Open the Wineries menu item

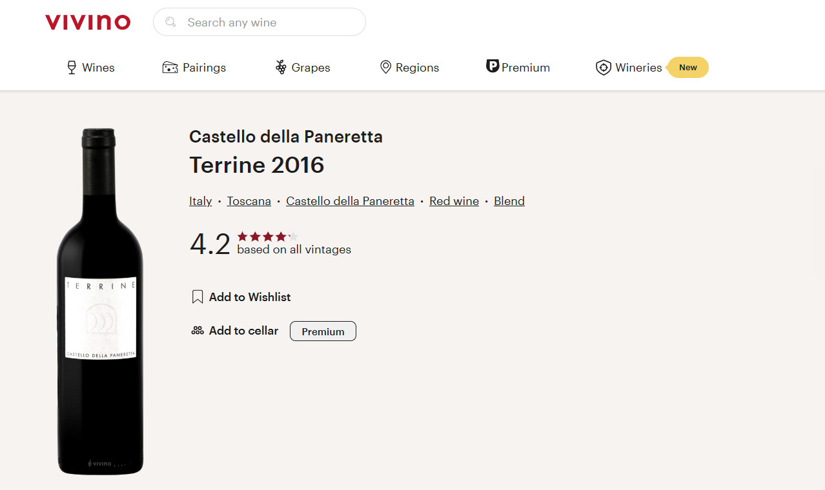(638, 68)
